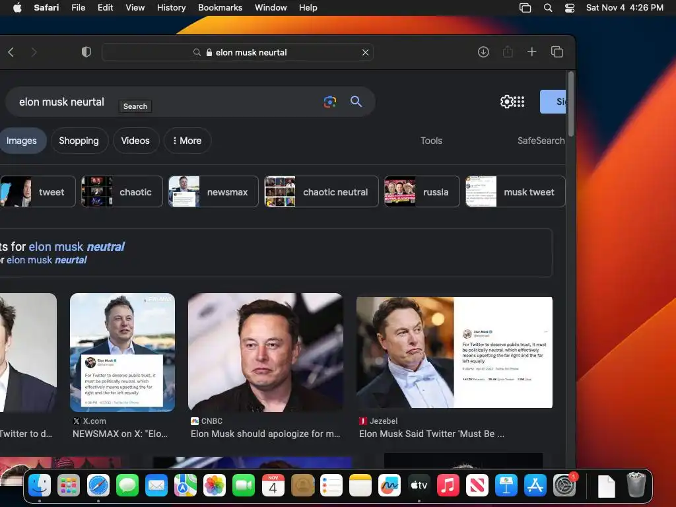This screenshot has height=507, width=676.
Task: Open App Store from the Dock
Action: 535,485
